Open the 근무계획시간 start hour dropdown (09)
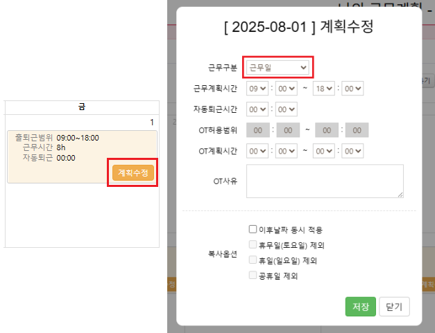Screen dimensions: 435x333 click(257, 89)
